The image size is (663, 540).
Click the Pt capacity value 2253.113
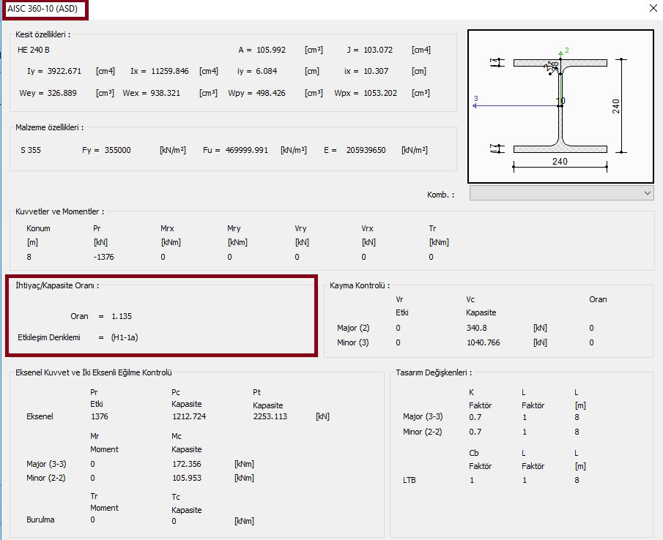270,416
